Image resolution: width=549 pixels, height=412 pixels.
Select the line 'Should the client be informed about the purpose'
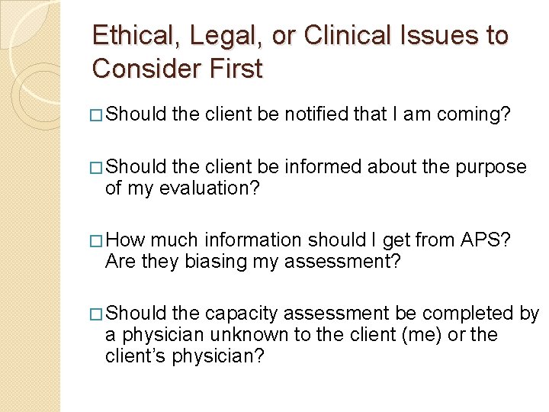click(x=316, y=167)
